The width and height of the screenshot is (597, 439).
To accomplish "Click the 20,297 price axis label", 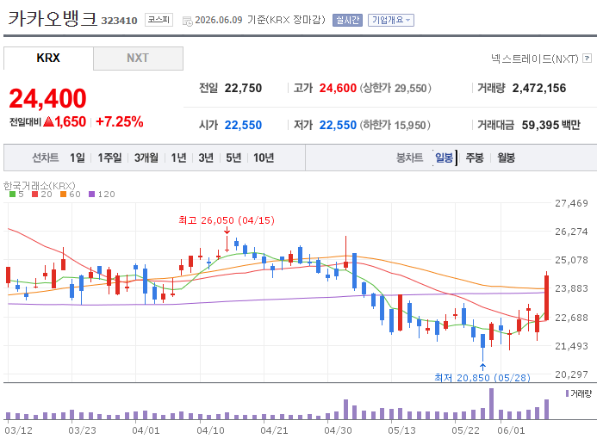I will click(571, 374).
